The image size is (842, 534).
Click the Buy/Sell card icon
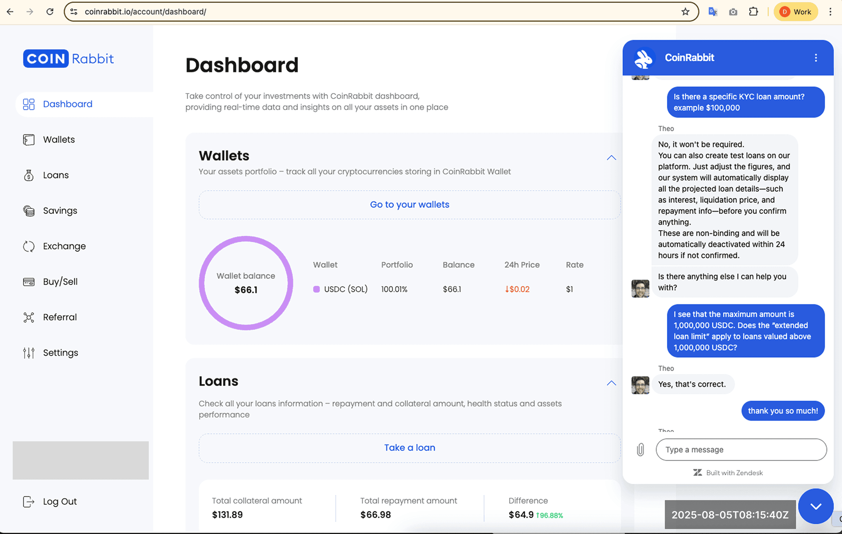29,282
